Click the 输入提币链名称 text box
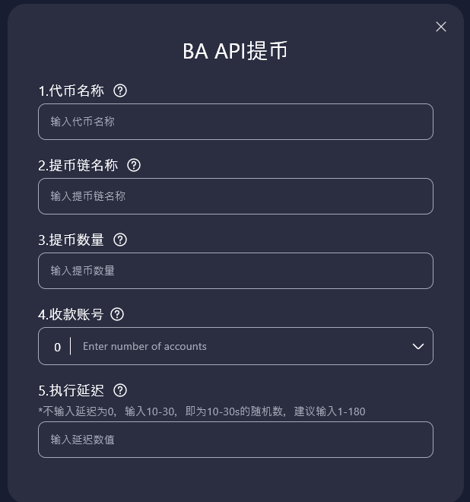Image resolution: width=470 pixels, height=502 pixels. [236, 196]
